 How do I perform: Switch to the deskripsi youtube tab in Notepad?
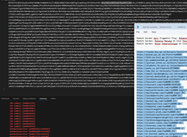pos(150,27)
